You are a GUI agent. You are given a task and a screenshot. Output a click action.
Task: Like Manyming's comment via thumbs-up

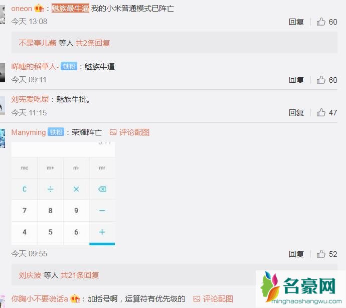(321, 254)
